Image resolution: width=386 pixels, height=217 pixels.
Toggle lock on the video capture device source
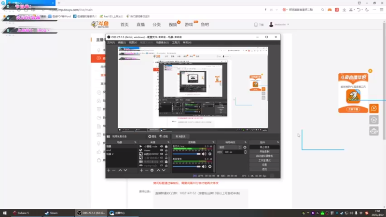[166, 162]
